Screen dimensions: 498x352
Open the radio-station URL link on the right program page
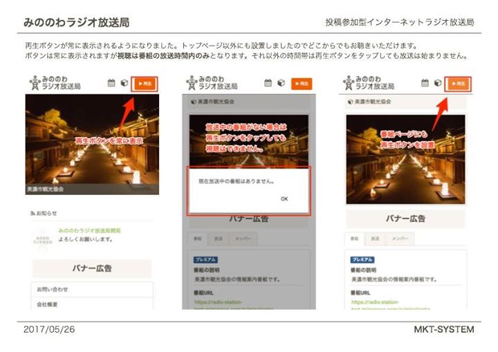[x=390, y=305]
